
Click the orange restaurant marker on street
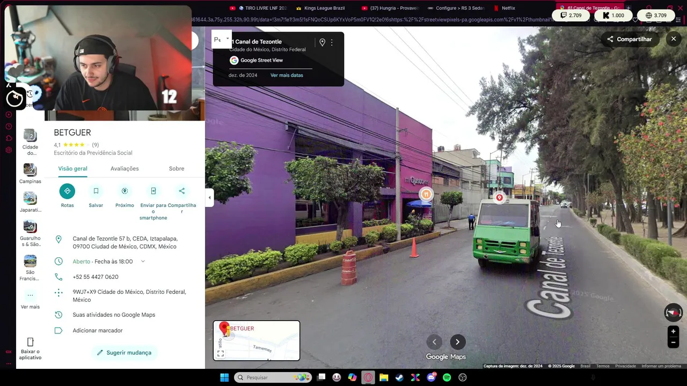point(426,194)
